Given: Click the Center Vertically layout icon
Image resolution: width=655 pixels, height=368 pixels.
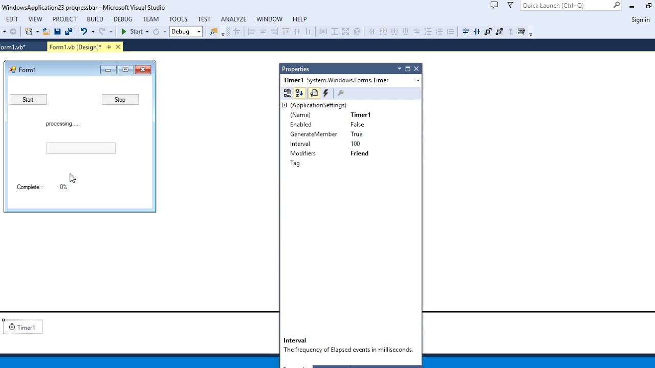Looking at the screenshot, I should (477, 32).
